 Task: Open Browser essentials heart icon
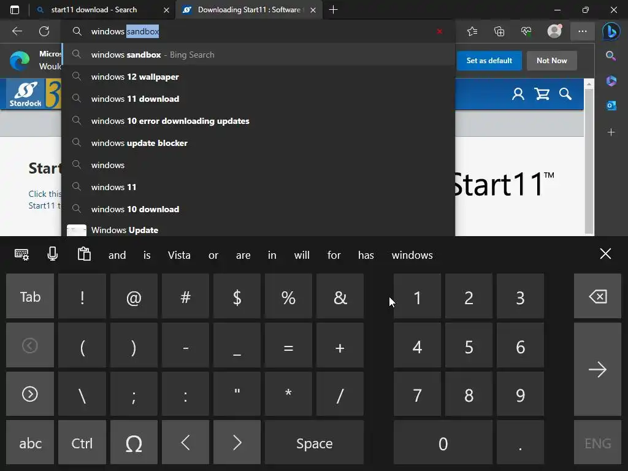(526, 31)
